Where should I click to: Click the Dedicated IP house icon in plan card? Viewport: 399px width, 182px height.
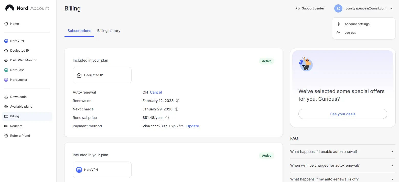(79, 75)
